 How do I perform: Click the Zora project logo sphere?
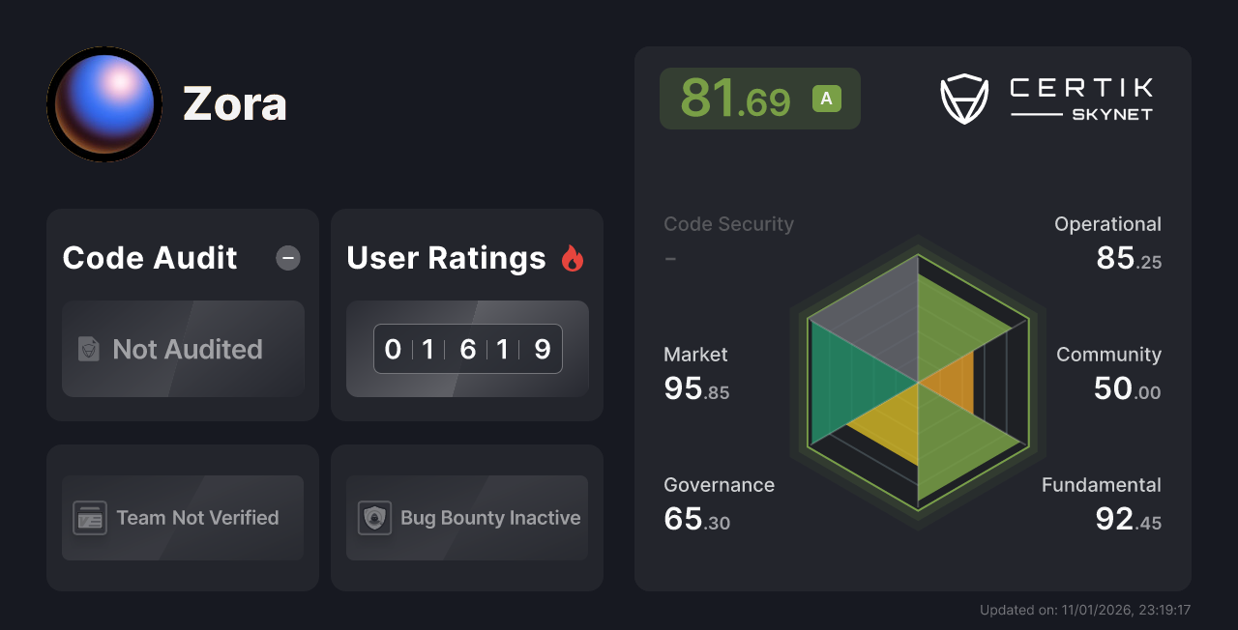(103, 103)
